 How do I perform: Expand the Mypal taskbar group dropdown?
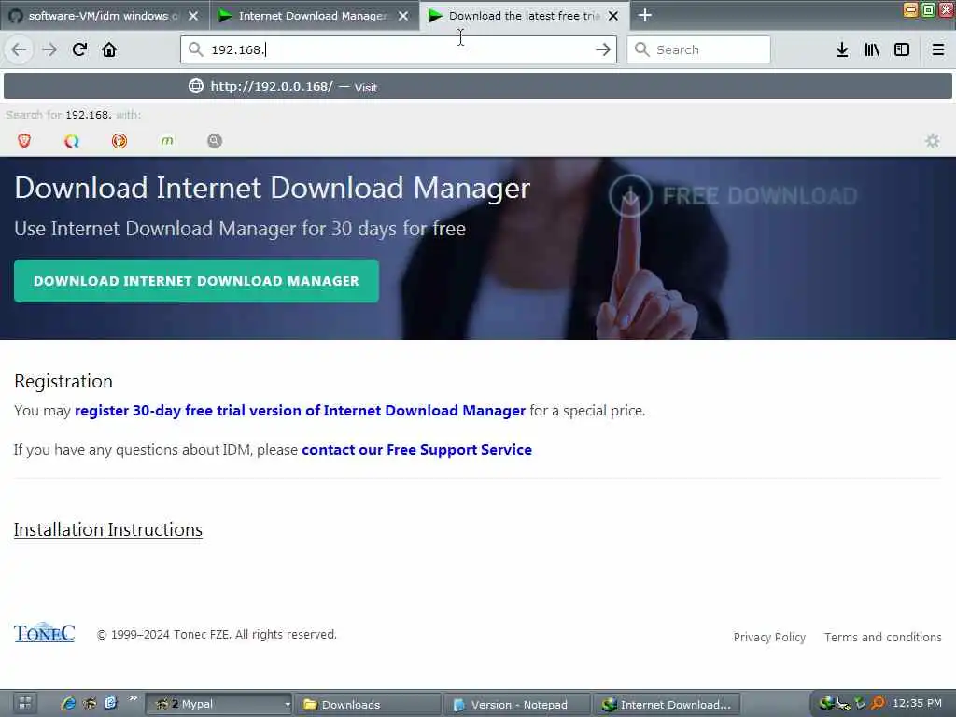point(288,704)
